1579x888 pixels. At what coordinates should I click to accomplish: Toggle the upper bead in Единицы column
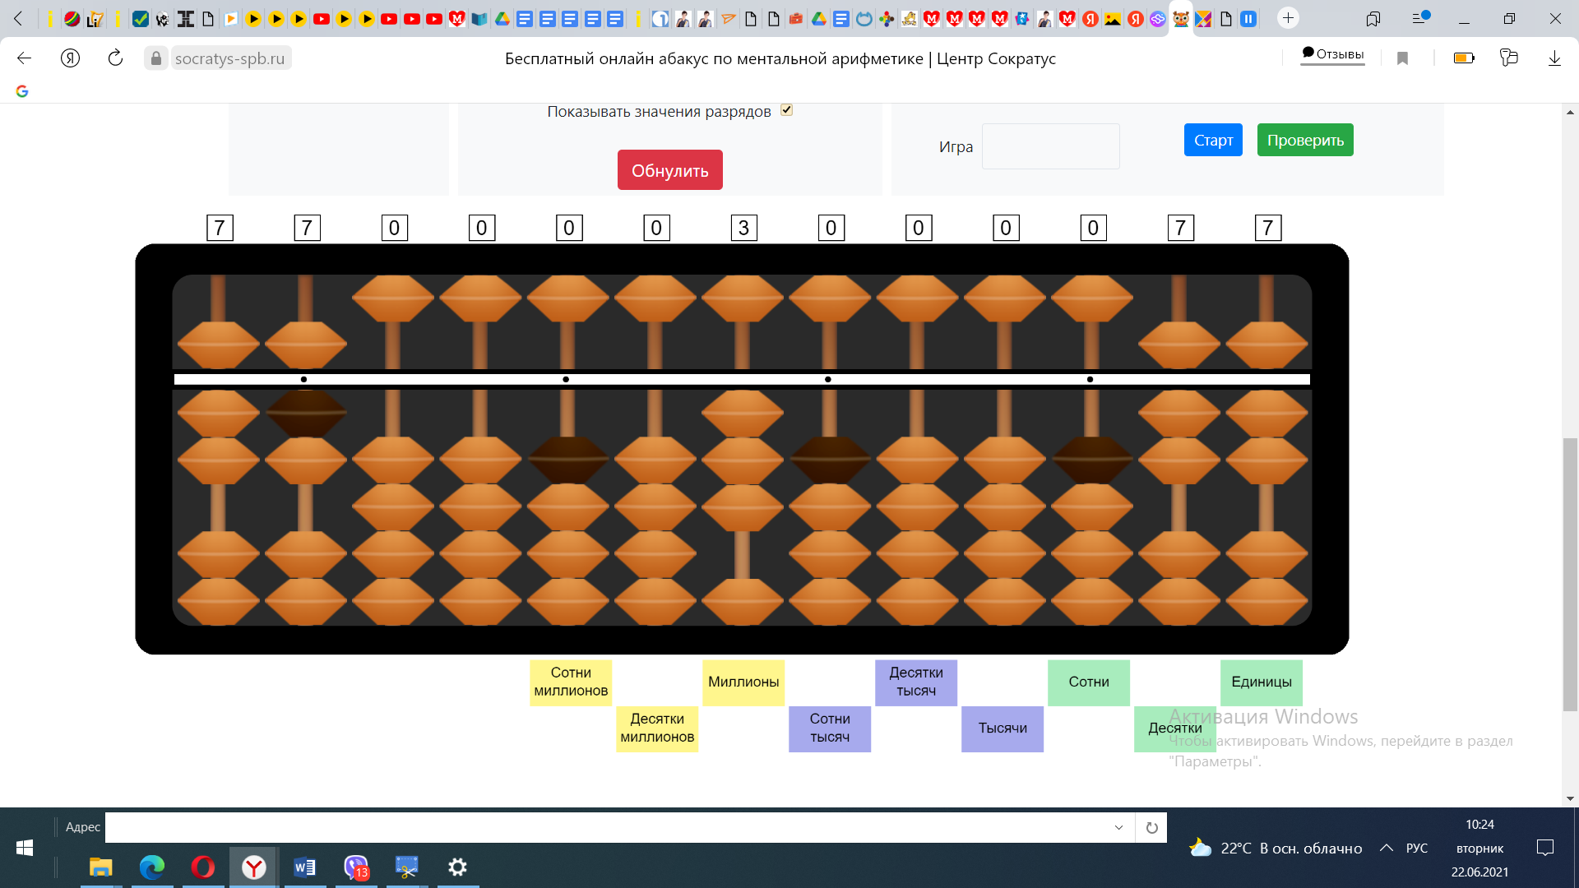point(1266,345)
